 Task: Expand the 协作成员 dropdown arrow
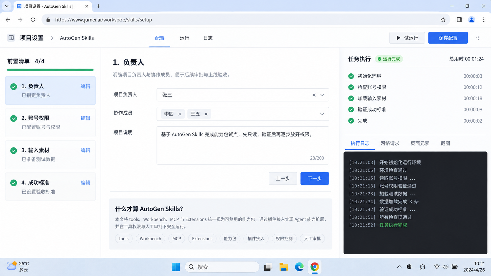click(322, 114)
